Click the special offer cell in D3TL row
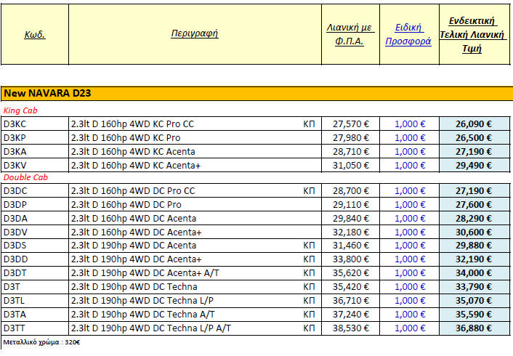Viewport: 513px width, 356px height. (410, 299)
